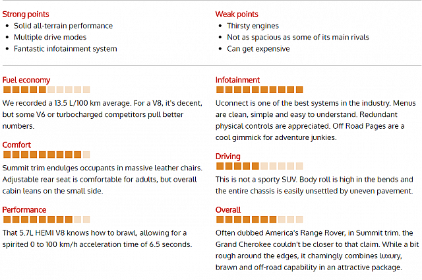Click the Weak points heading
The height and width of the screenshot is (280, 422).
pos(237,15)
